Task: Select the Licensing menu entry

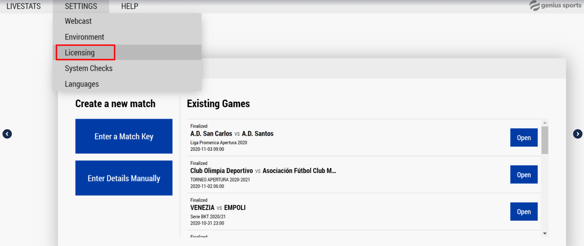Action: tap(80, 53)
